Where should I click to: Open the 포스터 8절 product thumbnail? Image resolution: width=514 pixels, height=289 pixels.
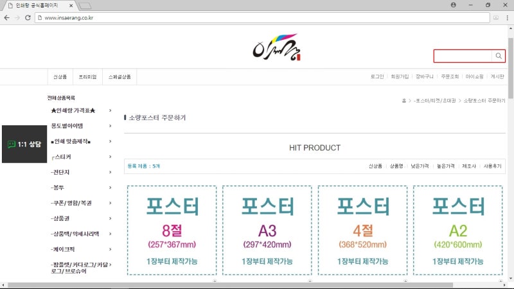[x=172, y=231]
